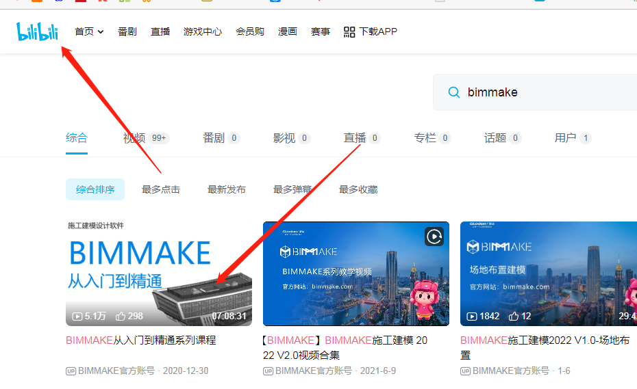Screen dimensions: 637x389
Task: Click the bilibili logo
Action: 37,31
